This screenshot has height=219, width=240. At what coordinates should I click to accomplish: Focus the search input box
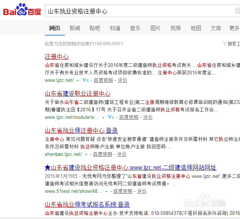point(142,11)
